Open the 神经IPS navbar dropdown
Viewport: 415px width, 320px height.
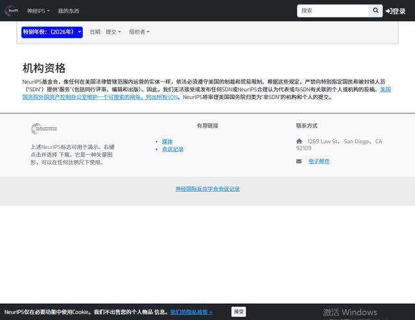click(38, 11)
